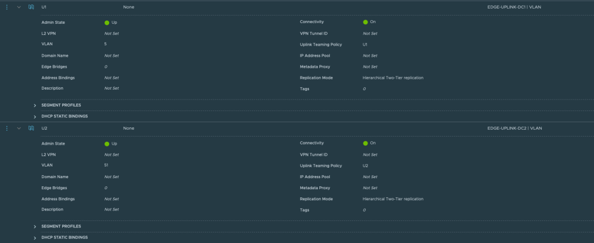Image resolution: width=594 pixels, height=243 pixels.
Task: Collapse the U2 segment row chevron
Action: (x=19, y=128)
